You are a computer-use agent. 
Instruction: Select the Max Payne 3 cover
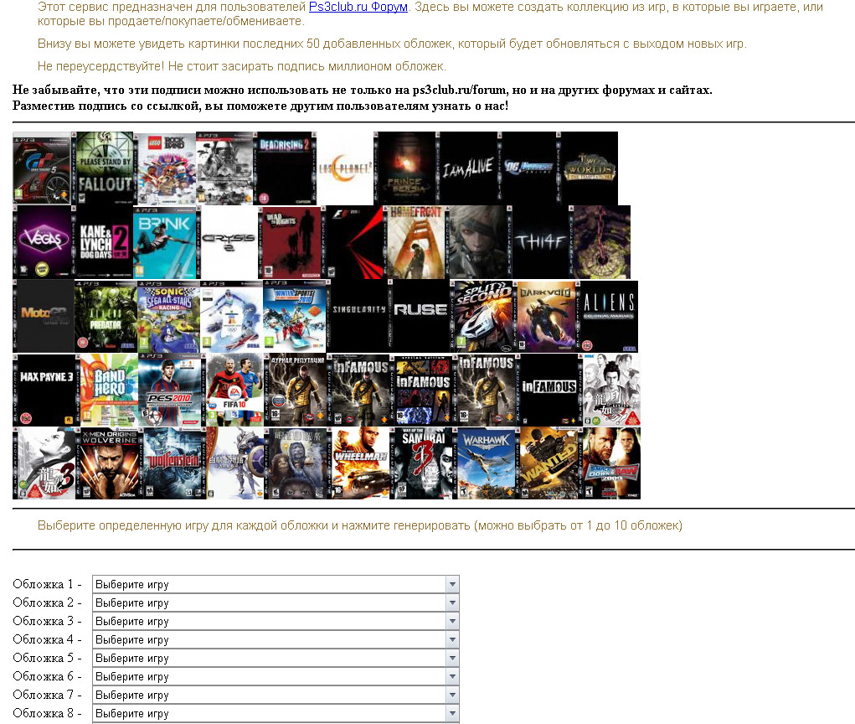[45, 390]
